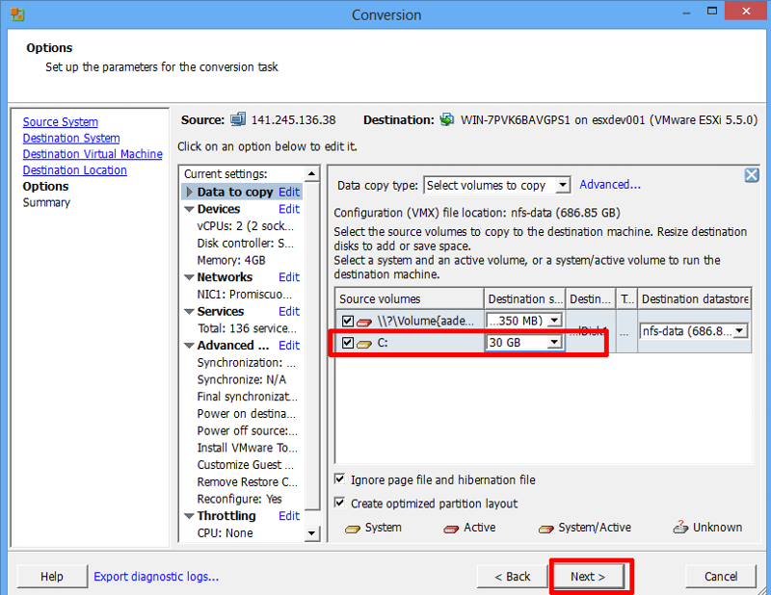Collapse the Advanced section
771x595 pixels.
click(189, 346)
